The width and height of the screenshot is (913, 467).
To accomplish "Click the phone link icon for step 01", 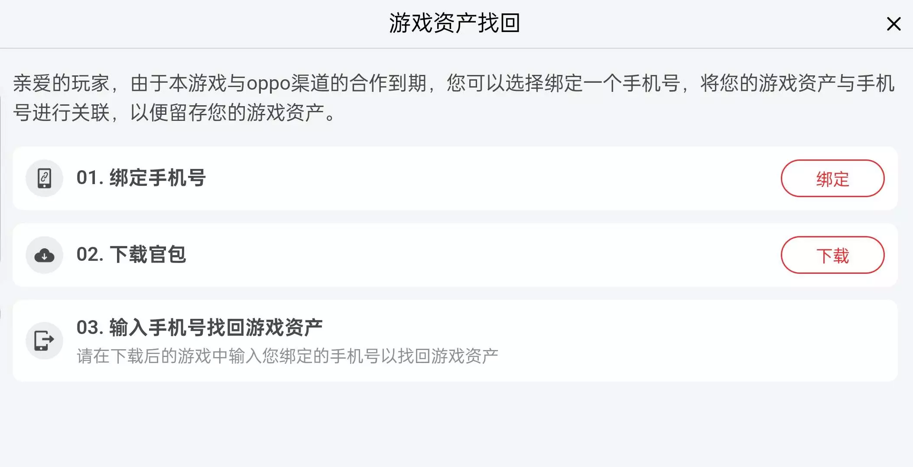I will [x=44, y=178].
